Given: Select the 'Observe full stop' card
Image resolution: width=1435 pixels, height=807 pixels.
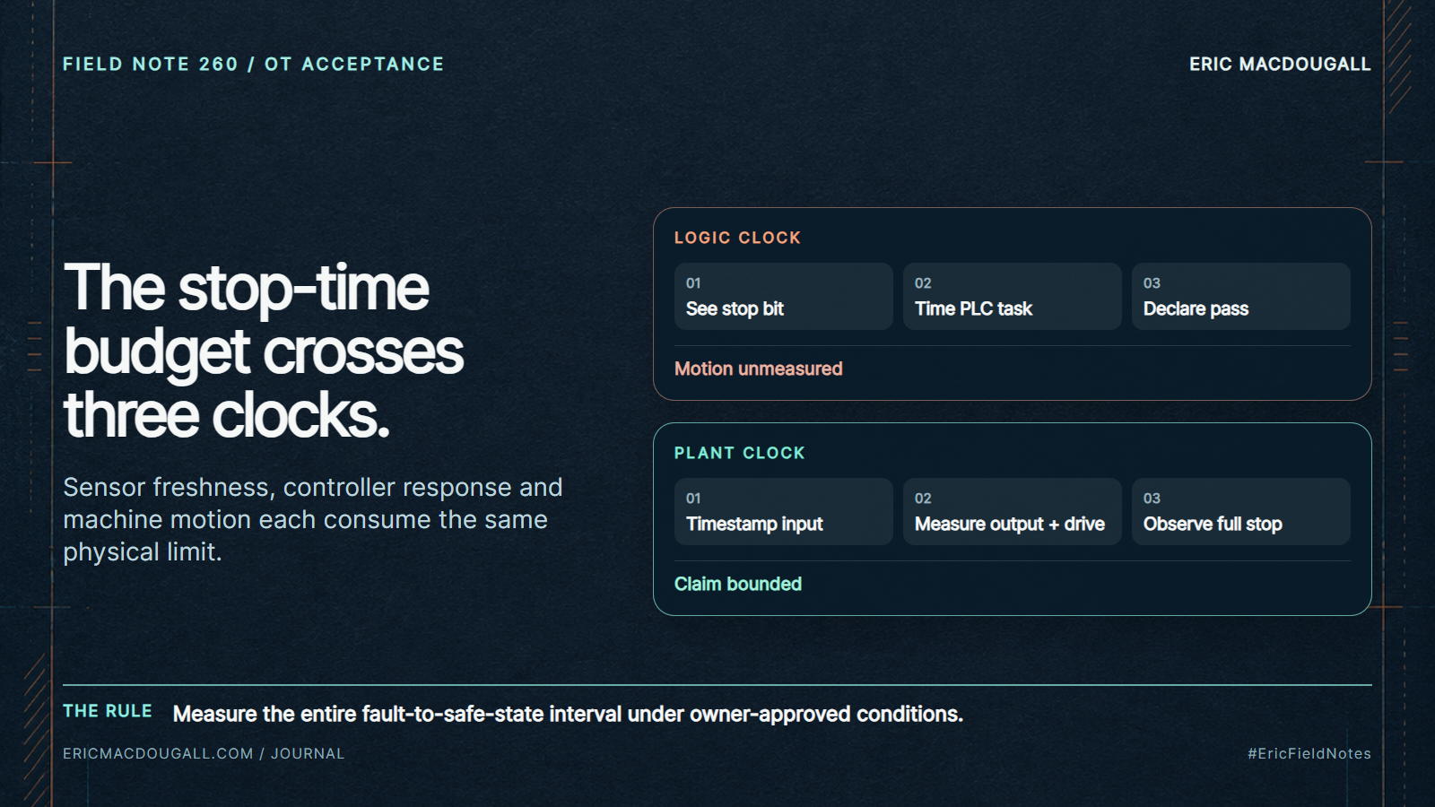Looking at the screenshot, I should click(x=1240, y=511).
